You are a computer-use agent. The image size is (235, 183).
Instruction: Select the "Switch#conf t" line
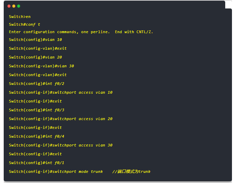tap(25, 24)
